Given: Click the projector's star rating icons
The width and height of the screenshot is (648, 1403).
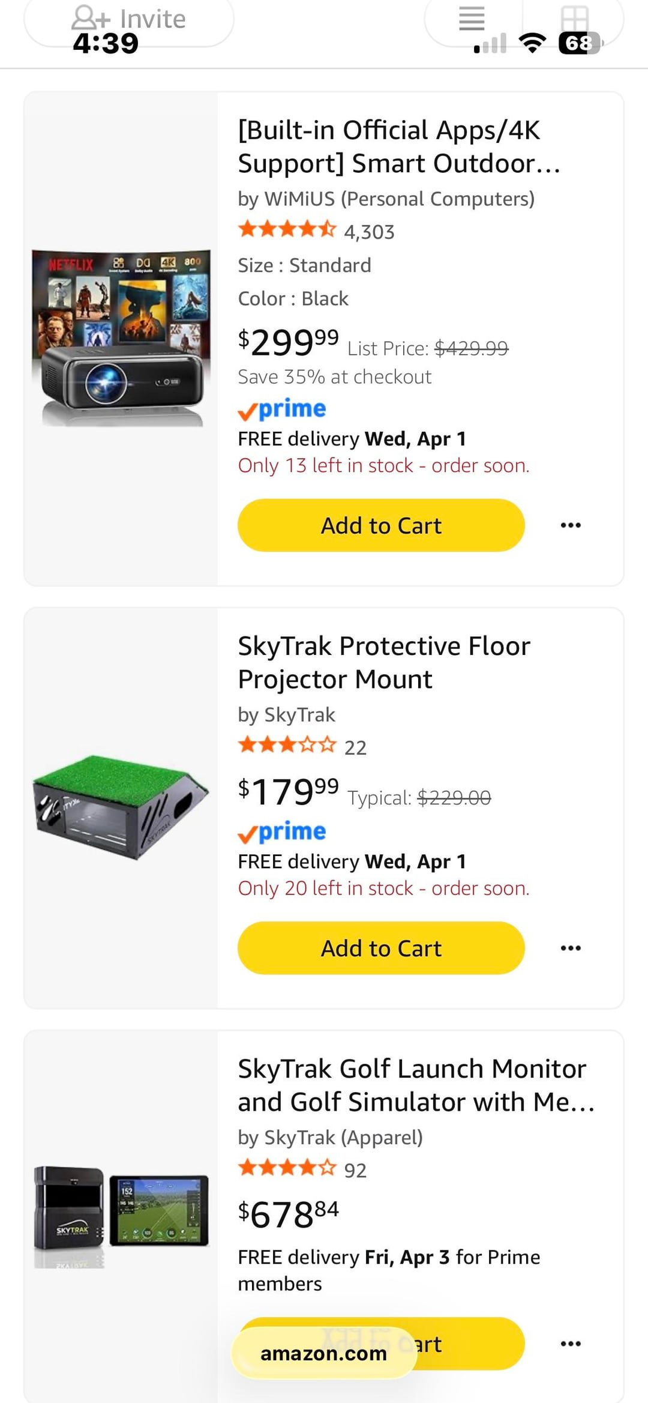Looking at the screenshot, I should tap(287, 229).
